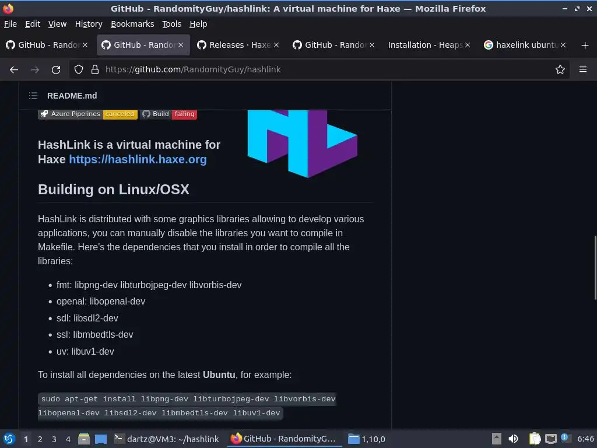Open README outline table of contents

tap(33, 96)
